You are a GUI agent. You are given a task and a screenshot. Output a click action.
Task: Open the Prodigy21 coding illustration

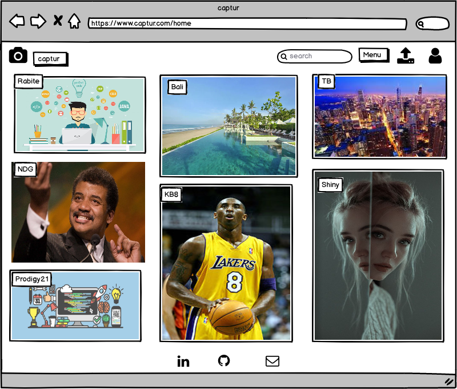(x=75, y=305)
